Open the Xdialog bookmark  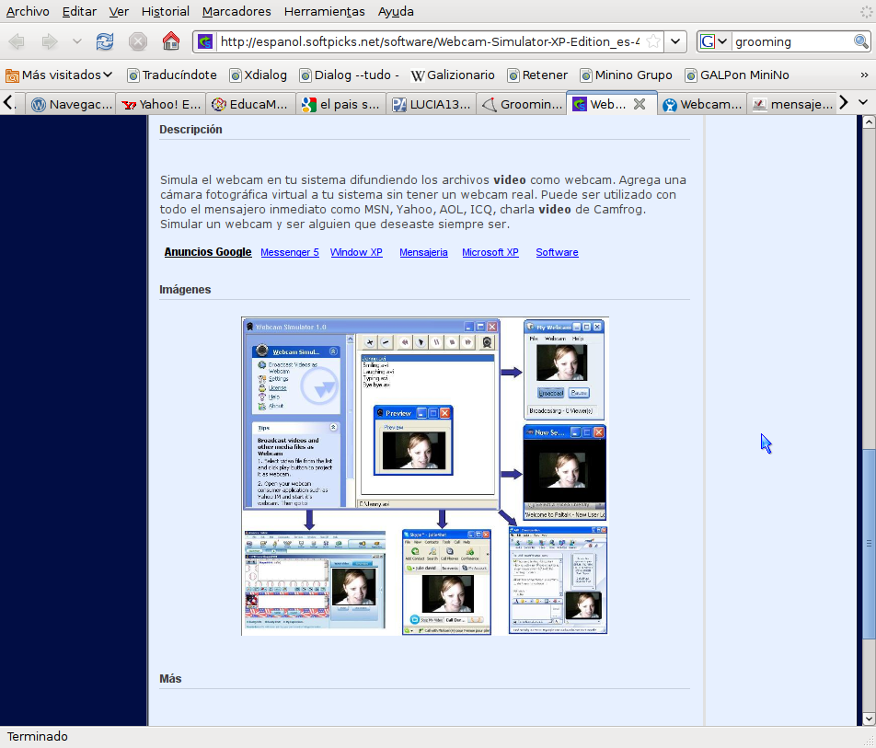(258, 75)
